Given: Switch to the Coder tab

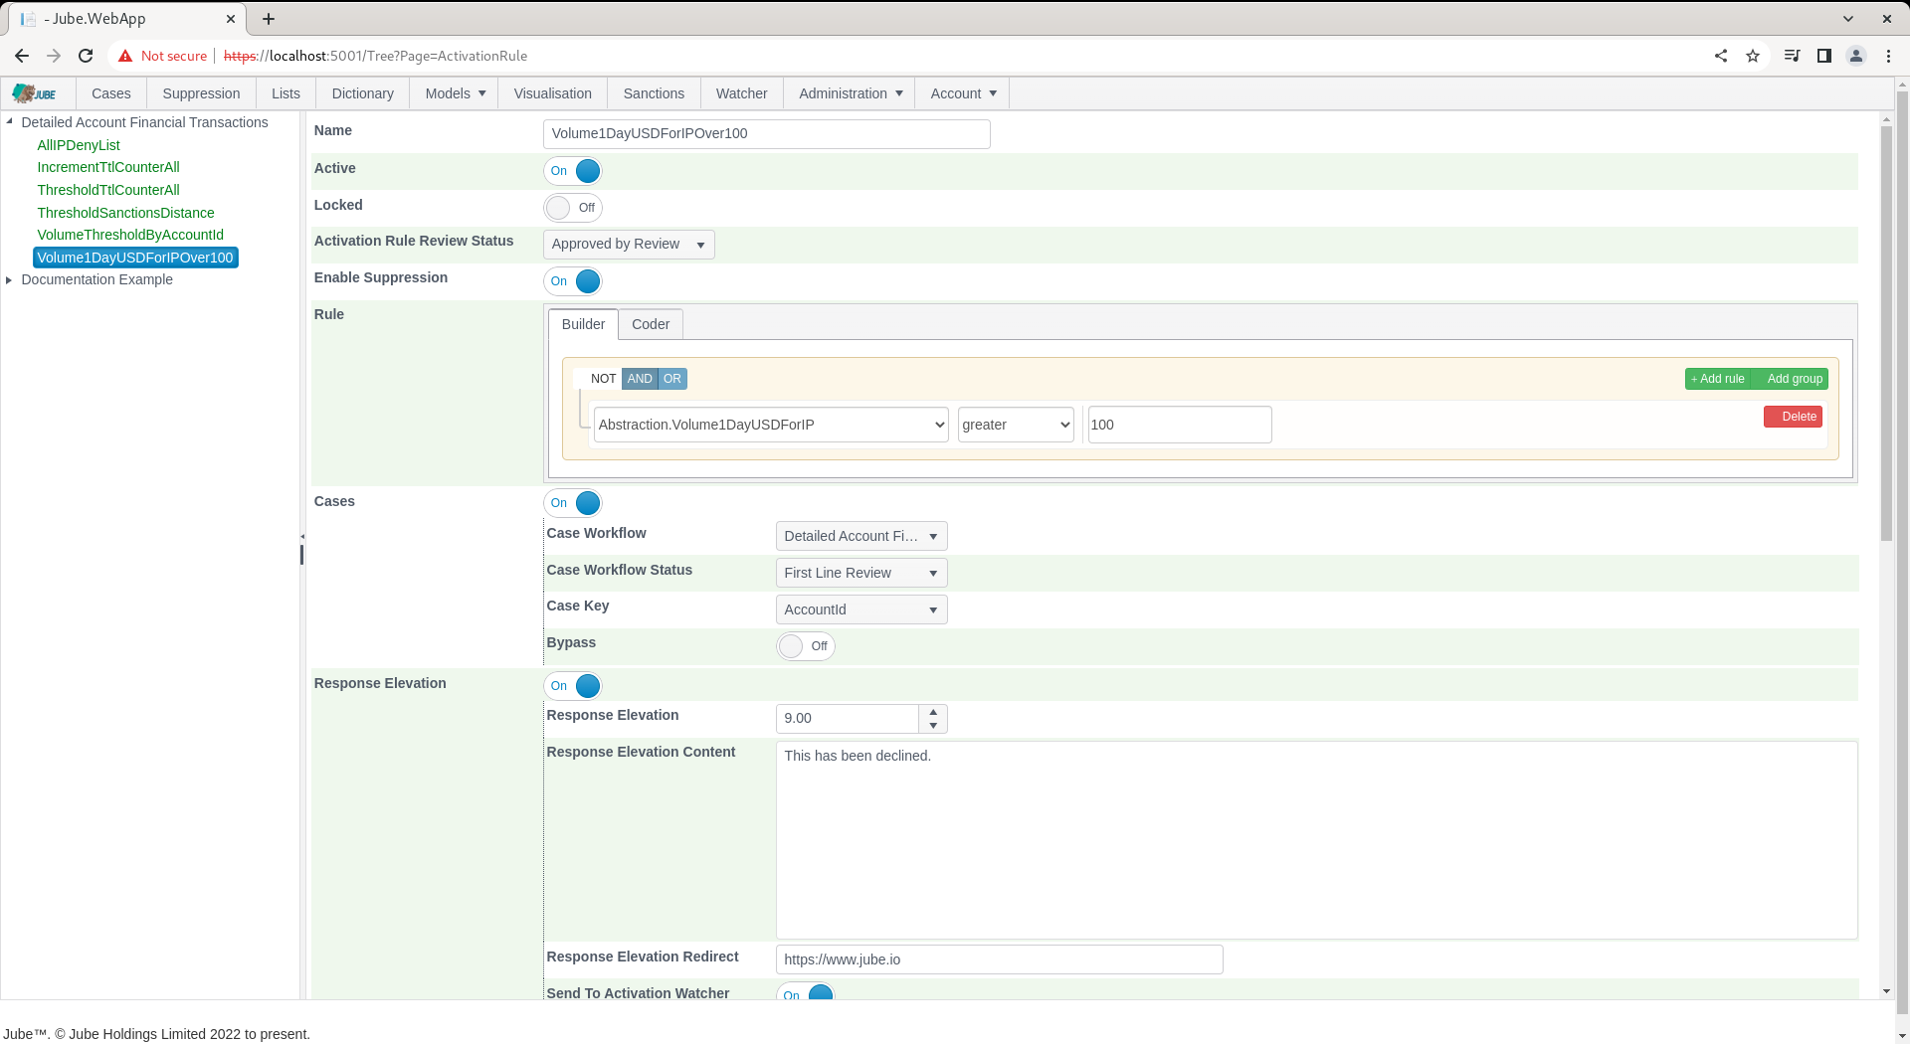Looking at the screenshot, I should tap(651, 324).
